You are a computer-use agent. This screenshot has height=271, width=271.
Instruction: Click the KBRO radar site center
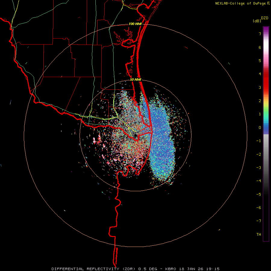(135, 135)
